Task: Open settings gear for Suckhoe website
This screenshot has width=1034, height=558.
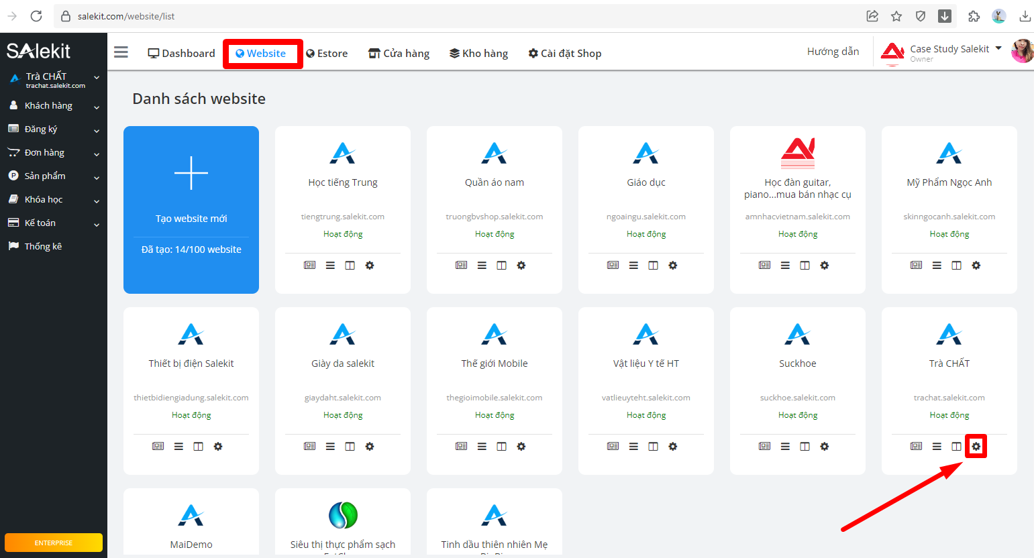Action: pyautogui.click(x=825, y=447)
